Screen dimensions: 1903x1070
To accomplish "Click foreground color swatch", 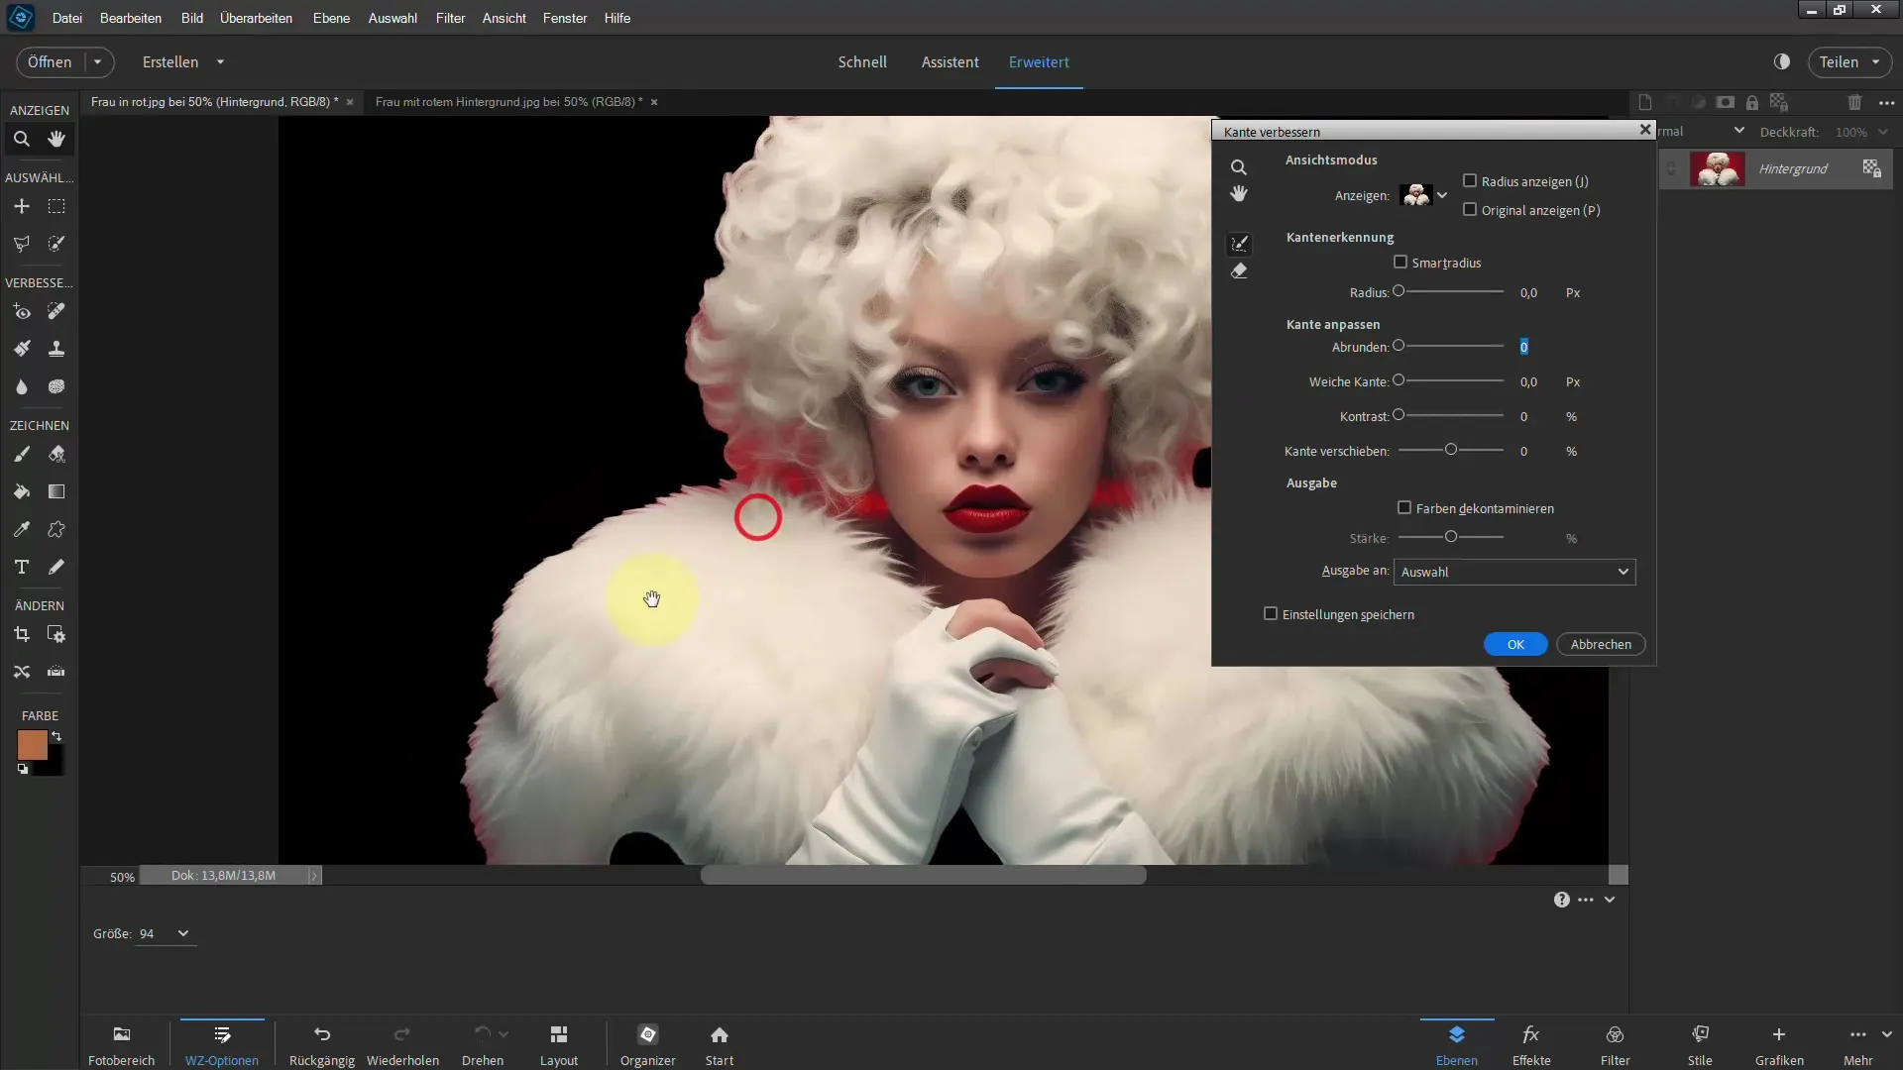I will pyautogui.click(x=32, y=745).
